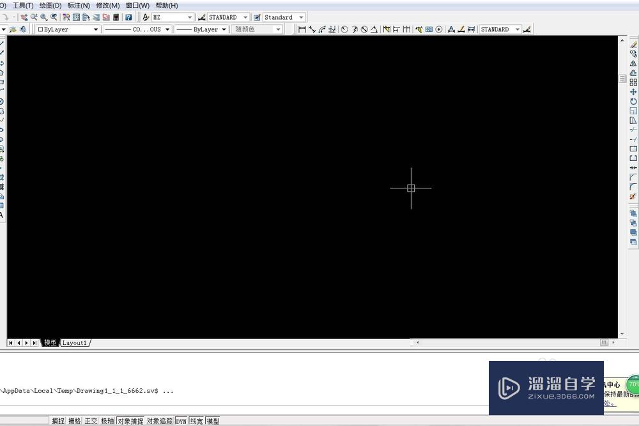Image resolution: width=639 pixels, height=426 pixels.
Task: Select the Copy object tool
Action: tap(633, 54)
